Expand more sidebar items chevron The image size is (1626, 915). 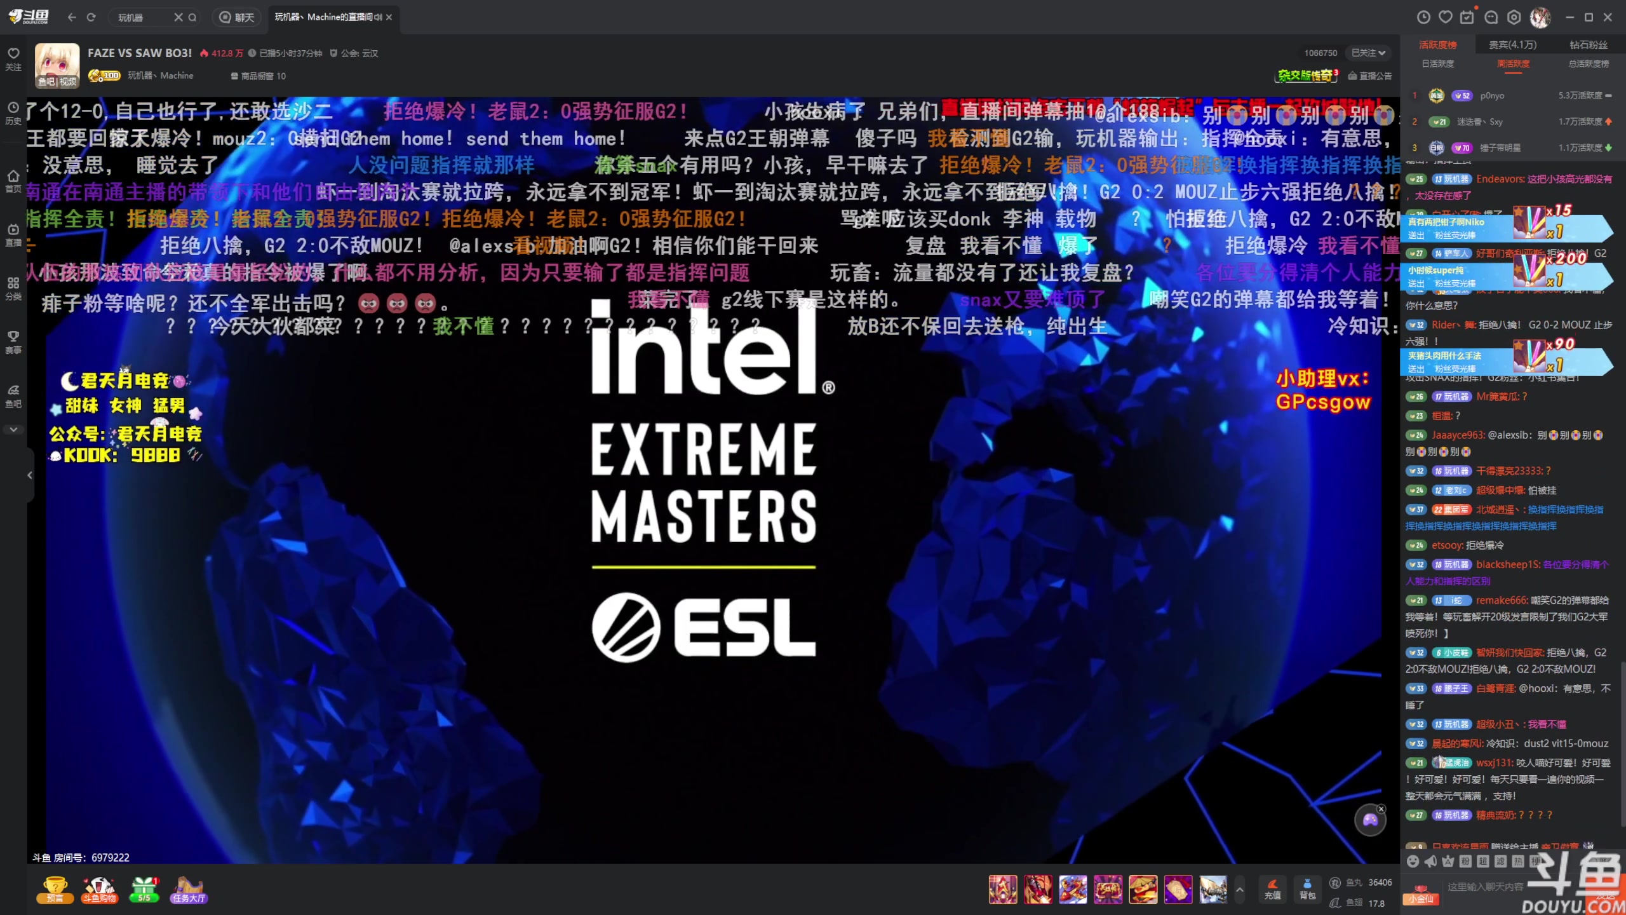pos(13,430)
